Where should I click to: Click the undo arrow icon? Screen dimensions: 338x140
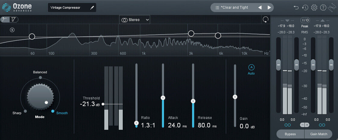[x=296, y=8]
